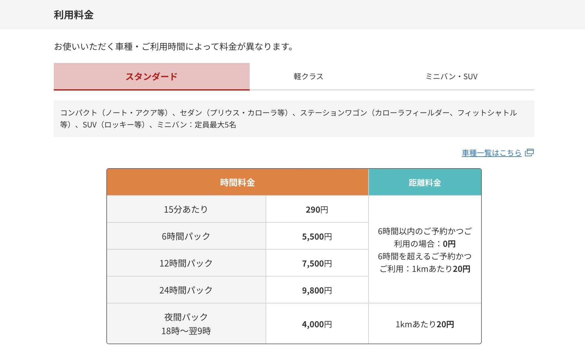Click the 6時間パック row label
The image size is (585, 347).
186,236
